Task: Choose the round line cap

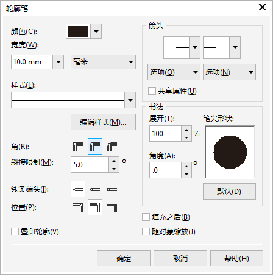Action: [x=95, y=189]
